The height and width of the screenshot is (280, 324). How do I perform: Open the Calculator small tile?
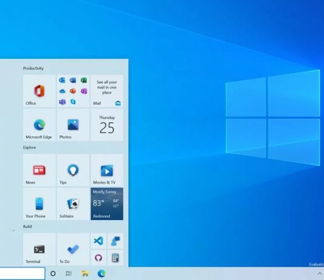[x=115, y=258]
